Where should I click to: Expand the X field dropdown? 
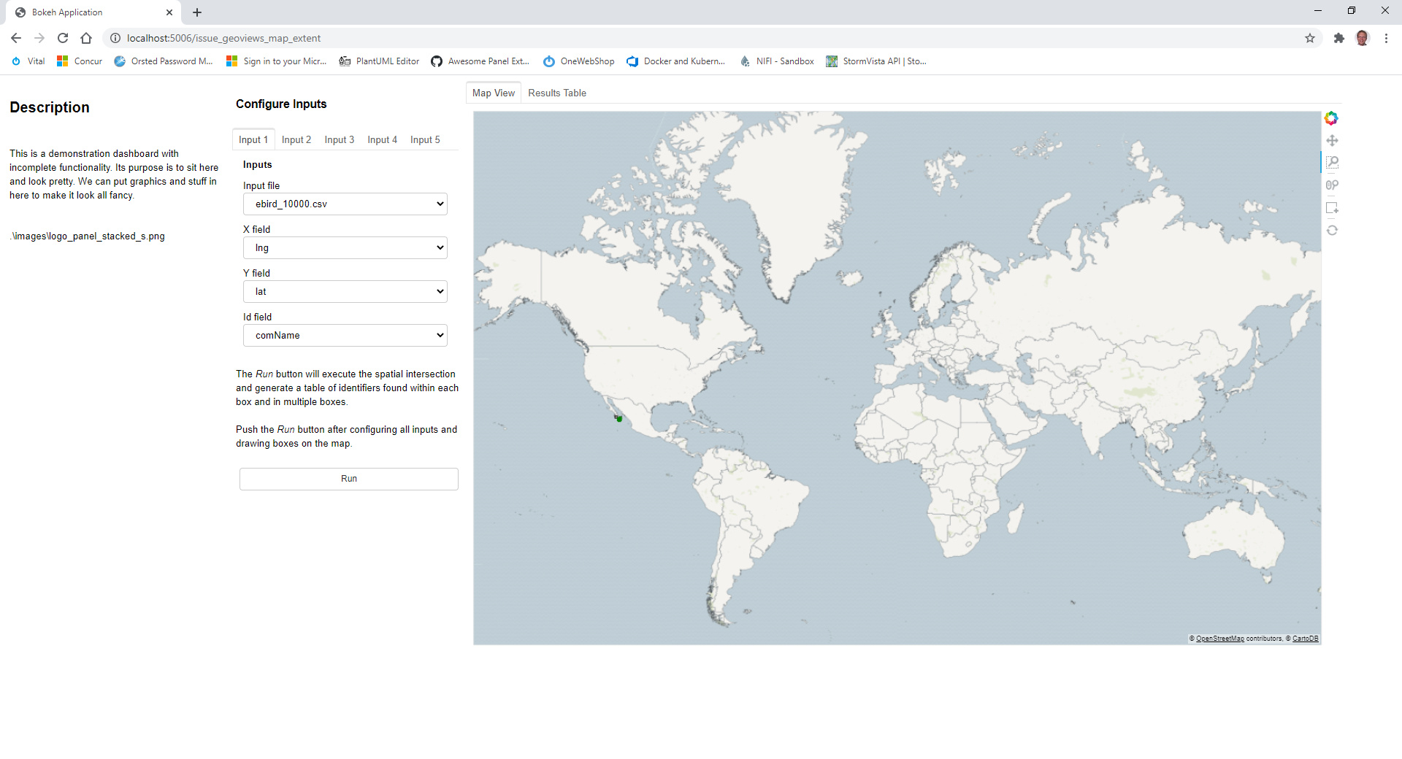pyautogui.click(x=345, y=247)
